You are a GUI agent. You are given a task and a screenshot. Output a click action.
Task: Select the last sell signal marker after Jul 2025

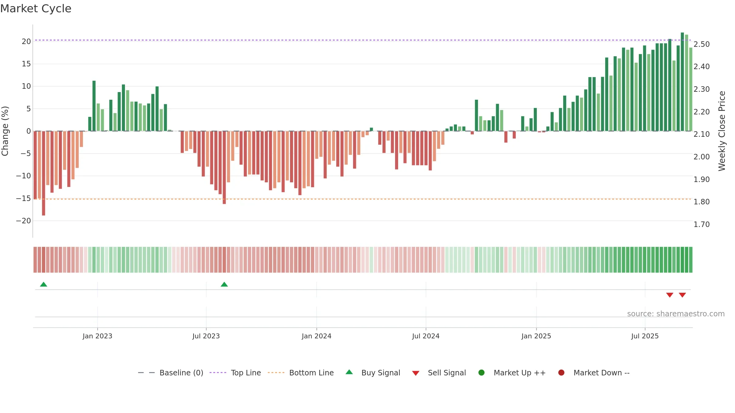[x=682, y=295]
